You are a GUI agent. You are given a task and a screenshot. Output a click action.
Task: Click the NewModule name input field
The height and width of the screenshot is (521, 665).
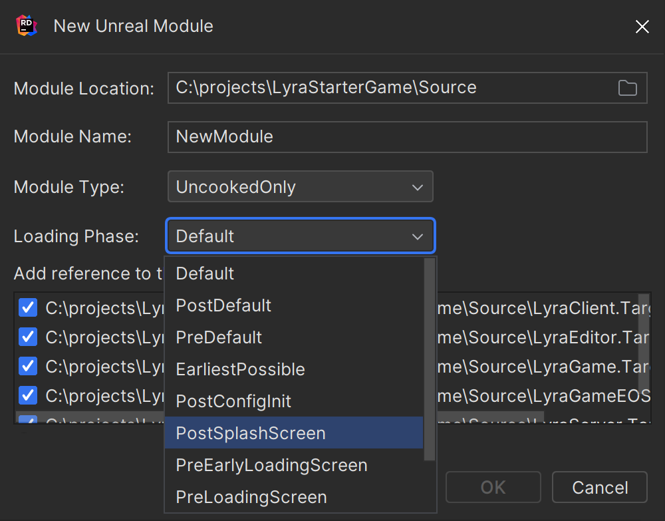coord(407,137)
